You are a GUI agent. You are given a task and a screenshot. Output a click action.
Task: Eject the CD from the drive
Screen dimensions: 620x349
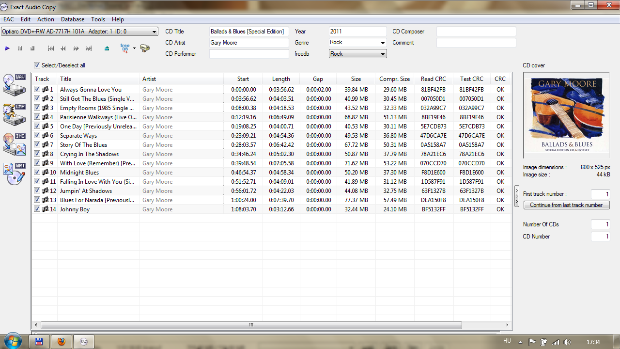107,48
